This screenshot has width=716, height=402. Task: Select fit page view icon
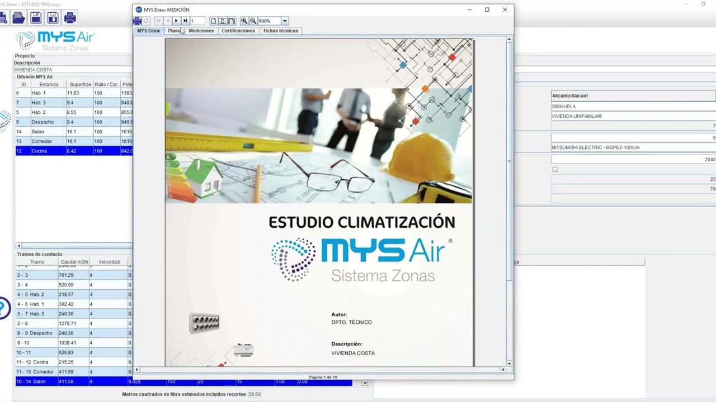pyautogui.click(x=223, y=21)
